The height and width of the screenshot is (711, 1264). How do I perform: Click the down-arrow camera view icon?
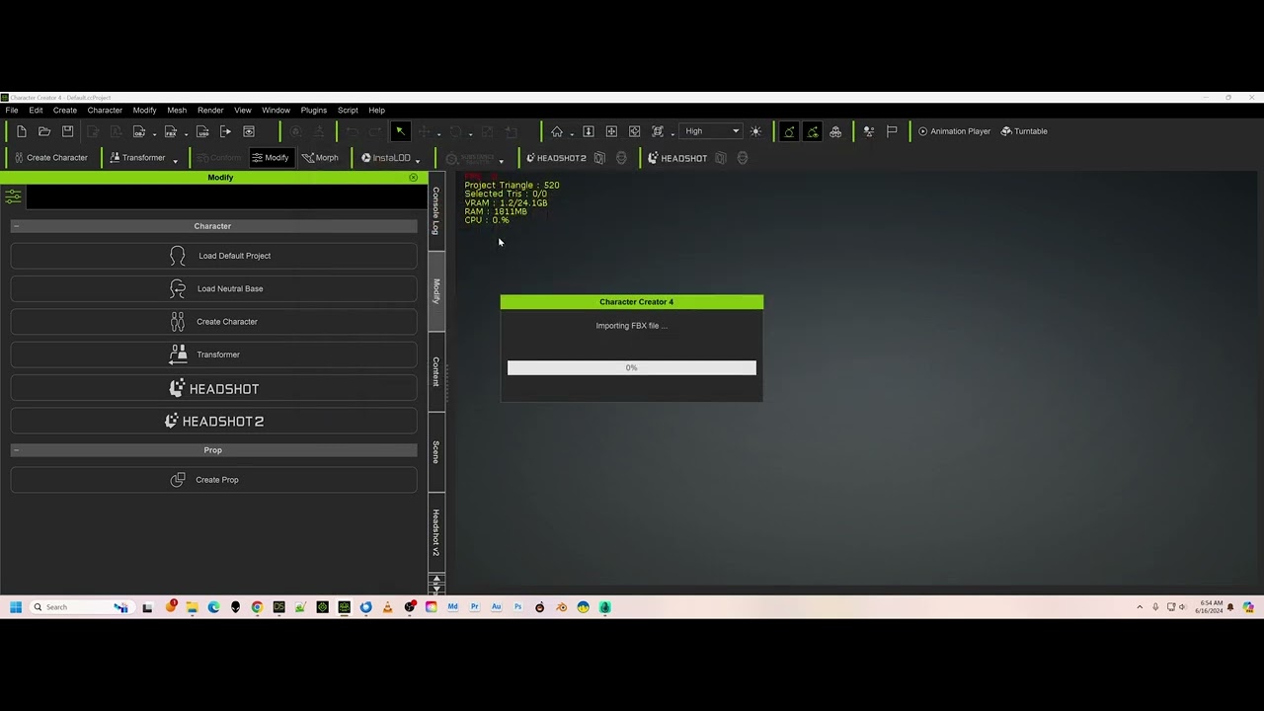coord(589,131)
